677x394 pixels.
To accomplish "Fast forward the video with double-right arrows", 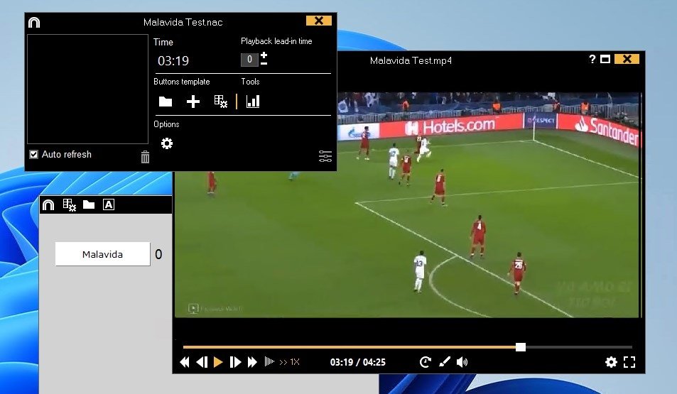I will pos(253,362).
